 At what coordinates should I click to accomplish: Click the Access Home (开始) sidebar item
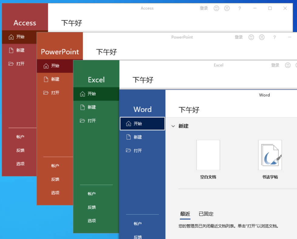coord(19,37)
